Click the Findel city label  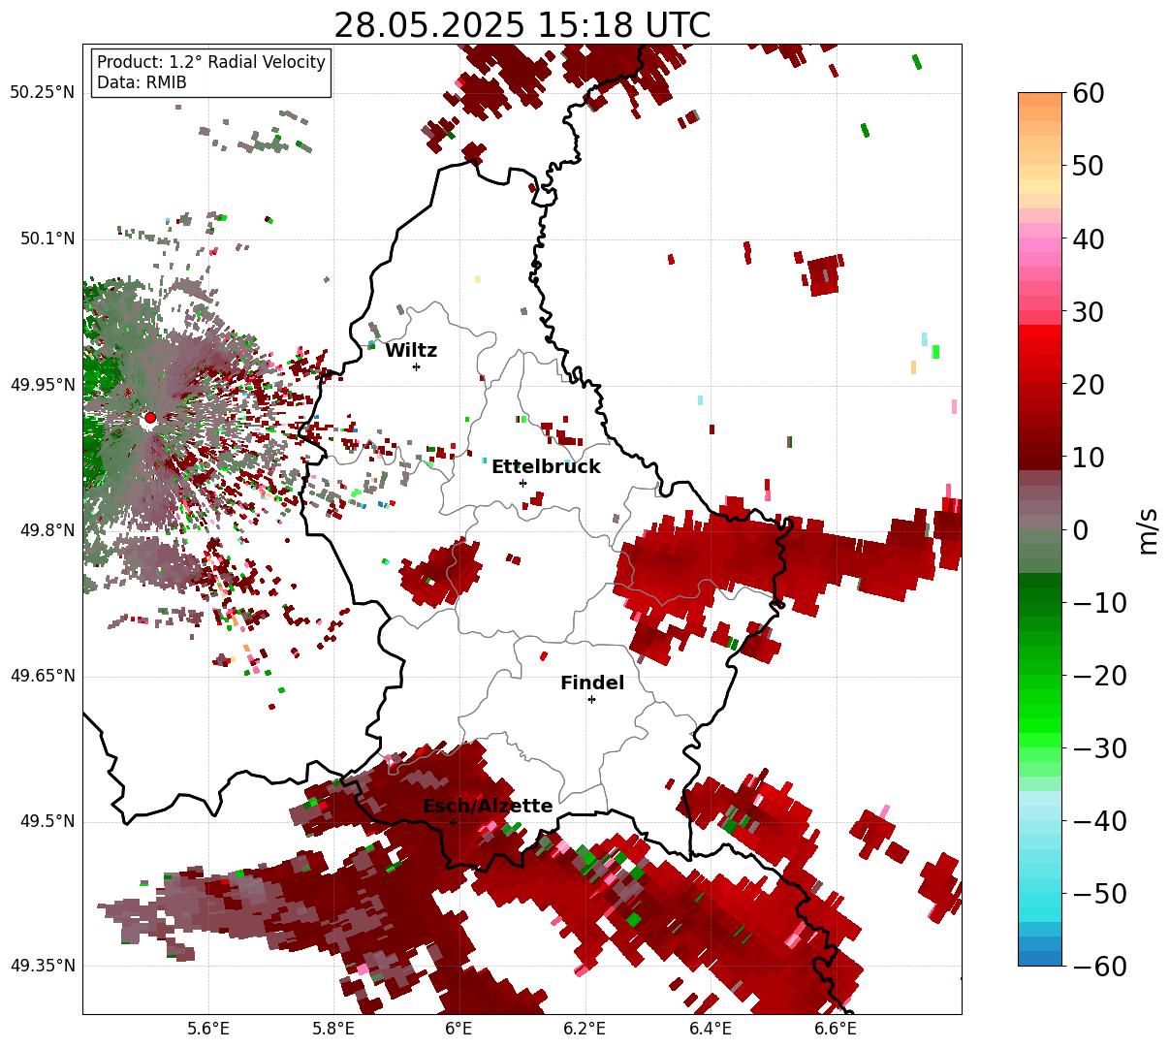[592, 683]
